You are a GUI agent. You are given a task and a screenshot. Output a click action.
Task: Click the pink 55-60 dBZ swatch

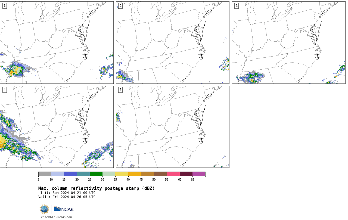point(173,174)
